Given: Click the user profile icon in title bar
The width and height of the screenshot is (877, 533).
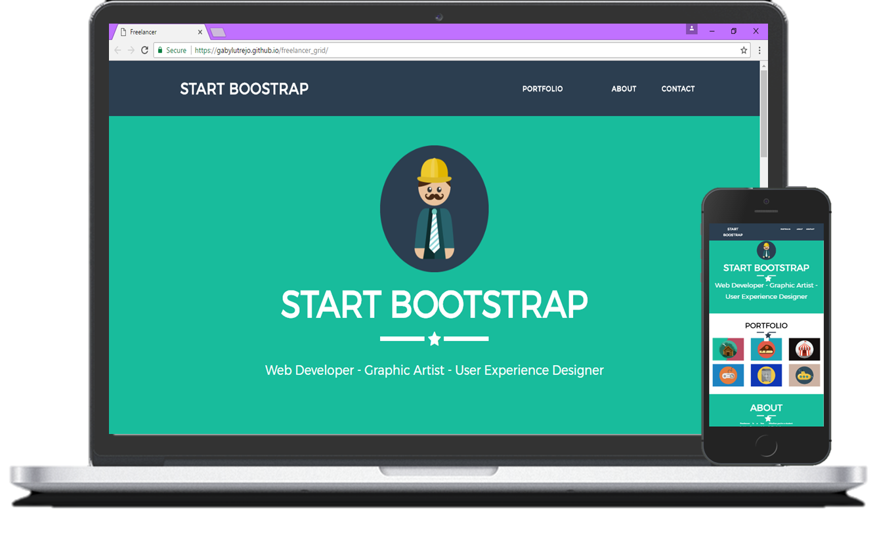Looking at the screenshot, I should click(x=691, y=30).
